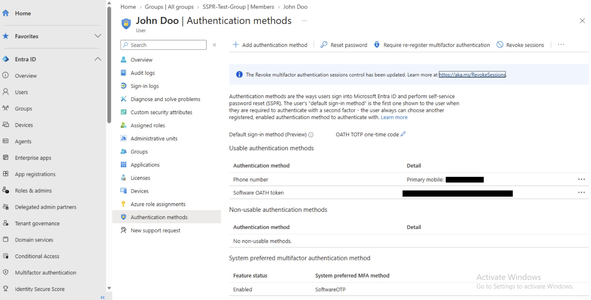This screenshot has height=300, width=591.
Task: Open Audit logs in the user menu
Action: coord(143,73)
